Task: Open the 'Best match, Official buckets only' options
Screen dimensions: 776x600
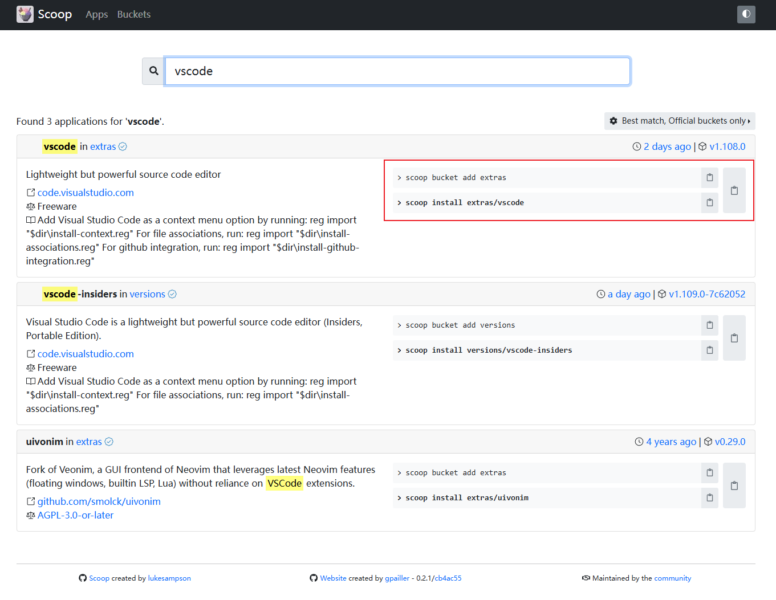Action: click(679, 121)
